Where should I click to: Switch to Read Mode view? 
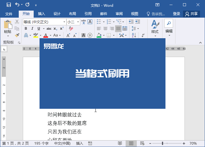[x=120, y=143]
